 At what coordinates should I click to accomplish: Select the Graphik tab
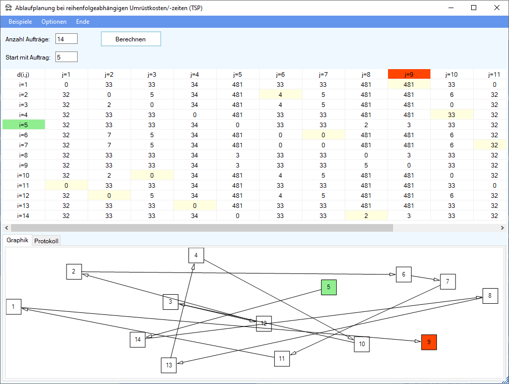(18, 240)
